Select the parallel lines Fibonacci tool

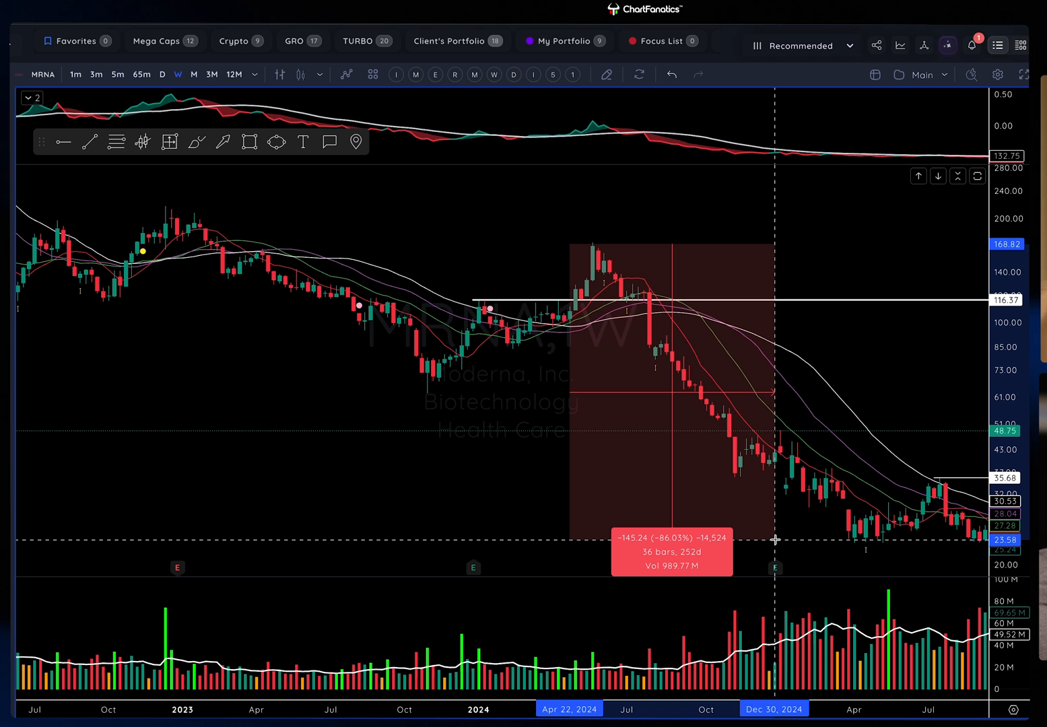click(x=116, y=142)
